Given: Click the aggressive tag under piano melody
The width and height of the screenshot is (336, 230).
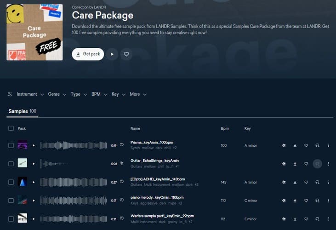Looking at the screenshot, I should [x=149, y=203].
